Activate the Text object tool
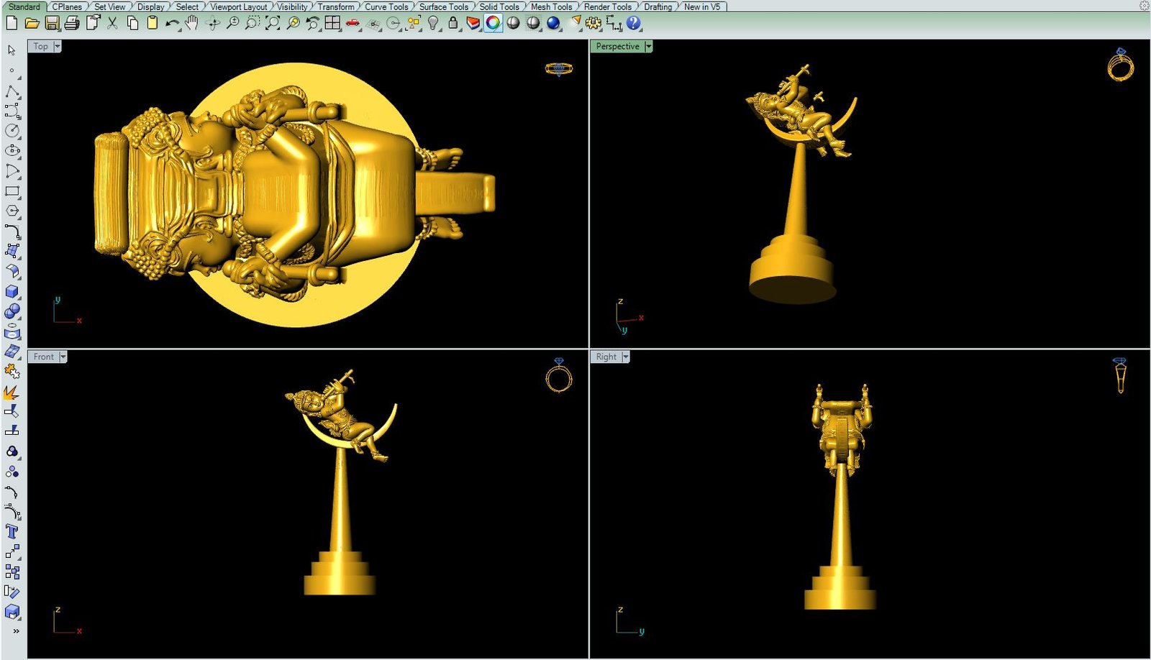The height and width of the screenshot is (660, 1151). pyautogui.click(x=12, y=531)
